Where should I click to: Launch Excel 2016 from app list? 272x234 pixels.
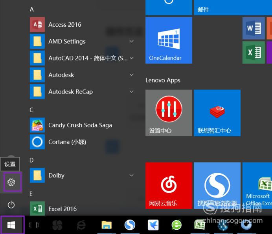83,209
